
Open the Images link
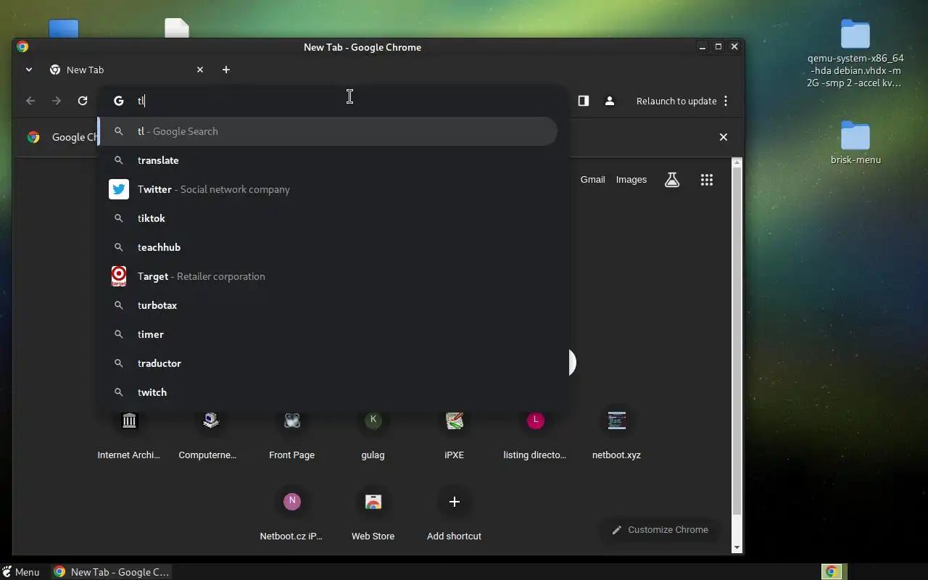coord(631,180)
